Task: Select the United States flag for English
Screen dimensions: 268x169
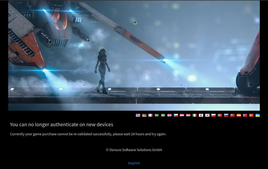Action: click(138, 115)
